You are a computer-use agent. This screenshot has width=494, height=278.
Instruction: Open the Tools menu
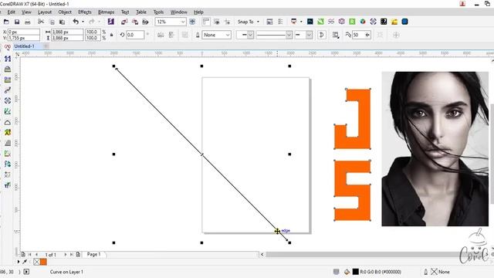coord(158,12)
